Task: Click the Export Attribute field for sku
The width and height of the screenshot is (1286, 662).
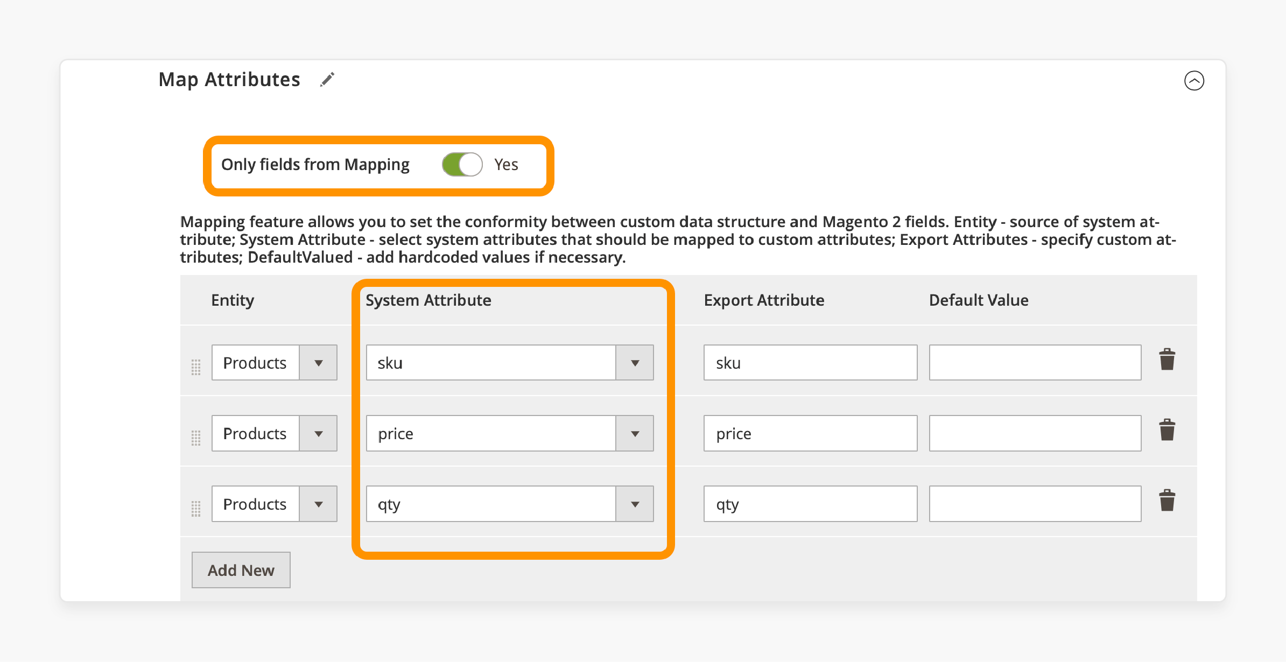Action: (808, 363)
